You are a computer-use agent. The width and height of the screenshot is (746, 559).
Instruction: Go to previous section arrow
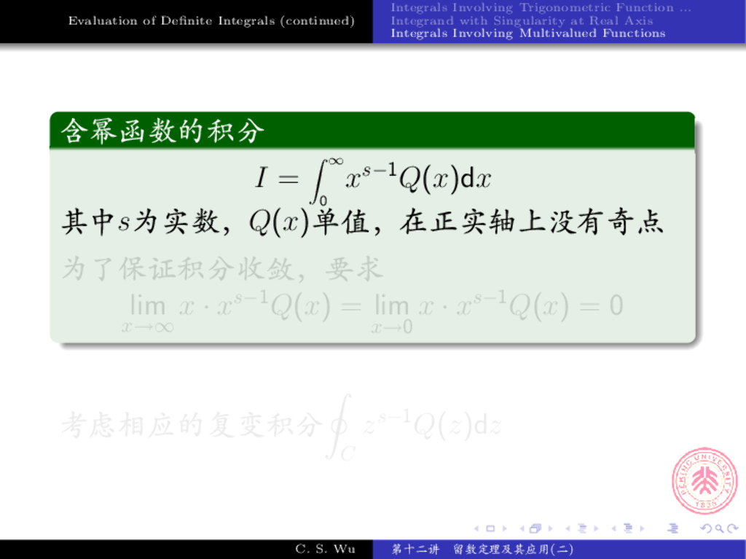[613, 528]
